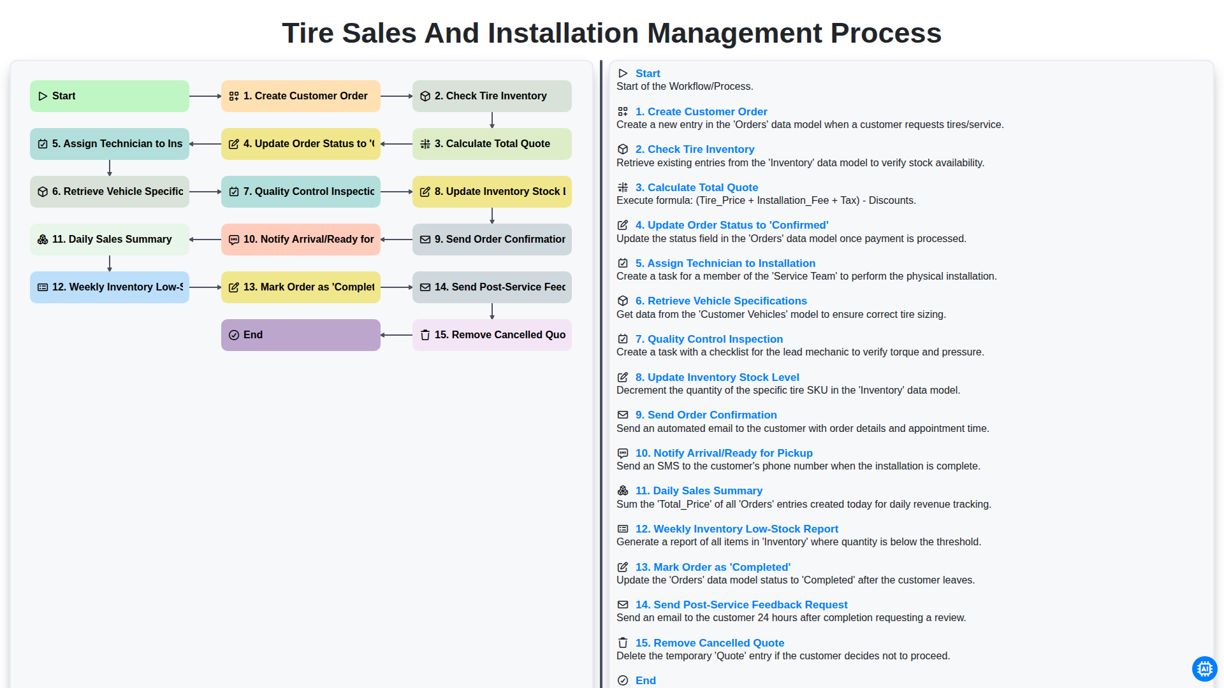Open the 9. Send Order Confirmation link
This screenshot has width=1224, height=688.
[706, 415]
